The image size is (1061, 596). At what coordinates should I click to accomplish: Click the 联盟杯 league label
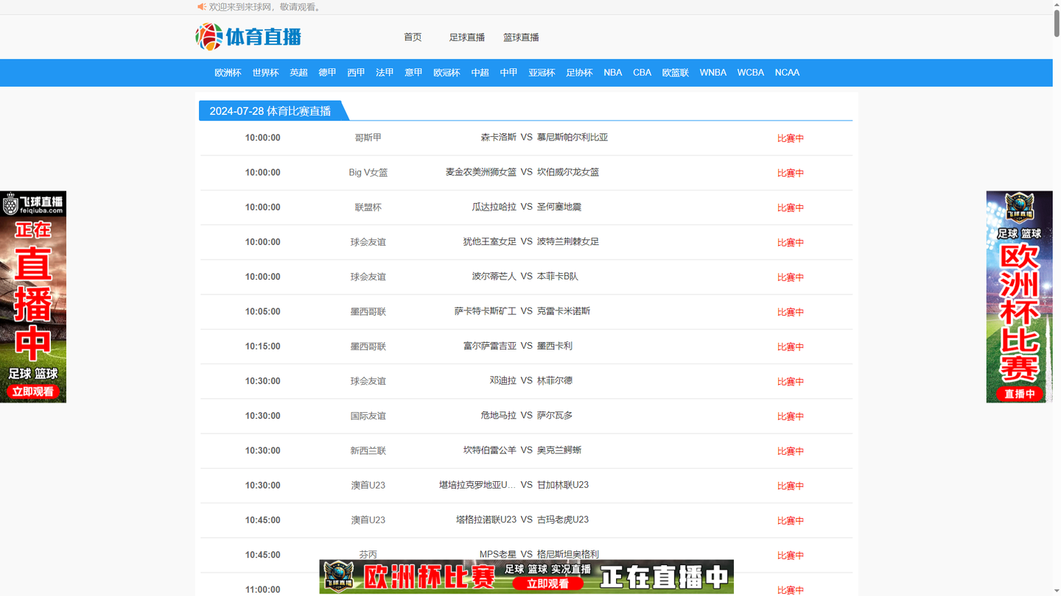tap(368, 207)
